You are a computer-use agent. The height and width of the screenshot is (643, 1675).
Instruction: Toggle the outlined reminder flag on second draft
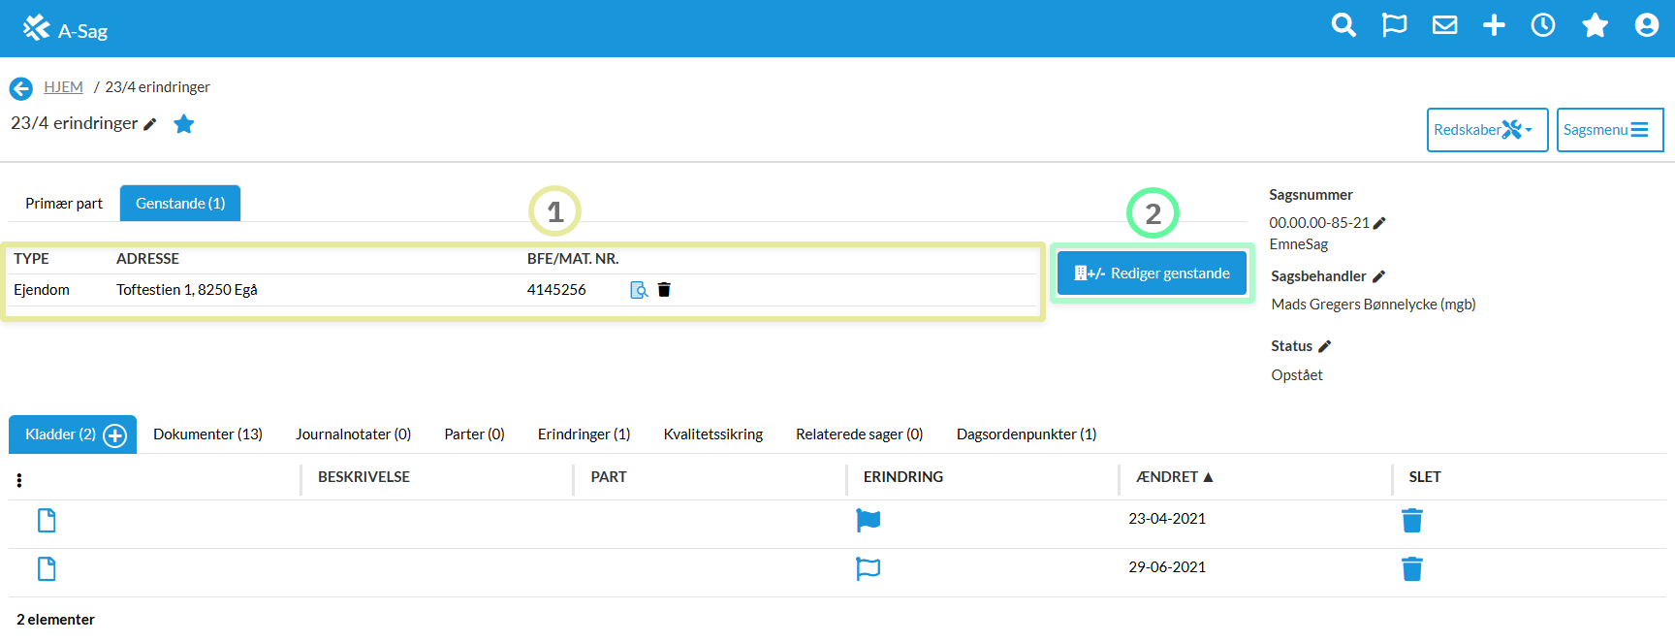point(868,569)
